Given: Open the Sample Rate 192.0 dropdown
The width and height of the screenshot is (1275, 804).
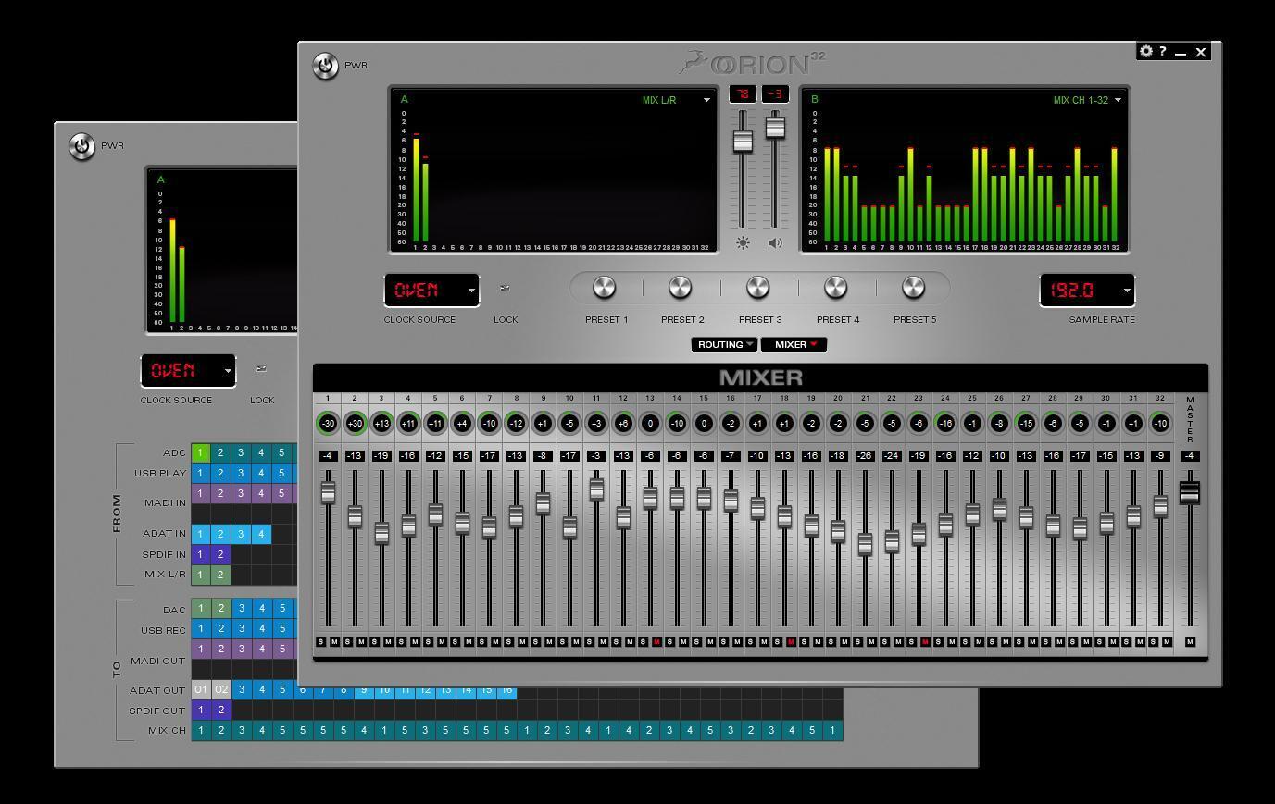Looking at the screenshot, I should [x=1127, y=291].
